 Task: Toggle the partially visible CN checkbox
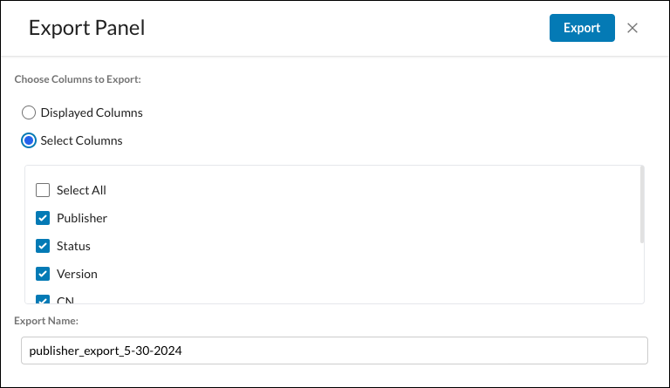pos(43,299)
